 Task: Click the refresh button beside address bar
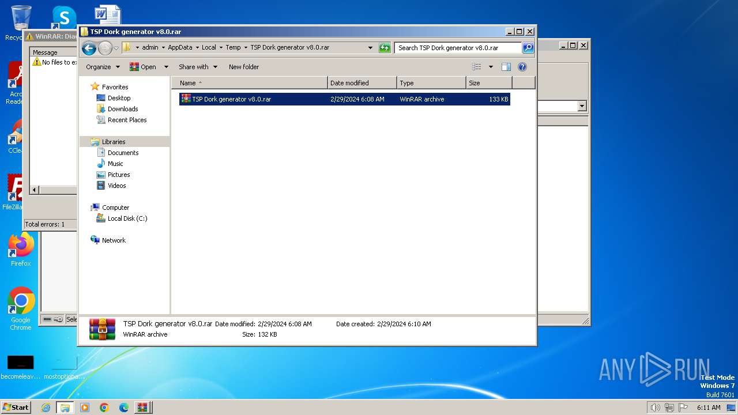pos(385,48)
